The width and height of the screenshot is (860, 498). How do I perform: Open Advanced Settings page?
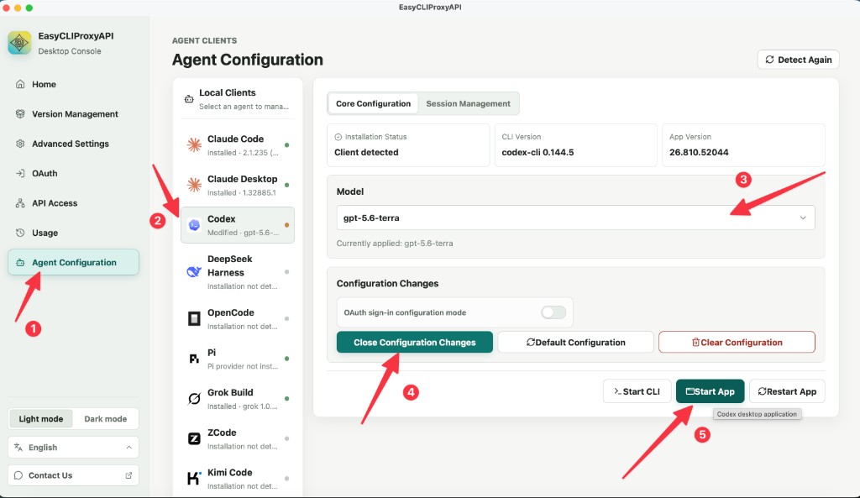73,143
